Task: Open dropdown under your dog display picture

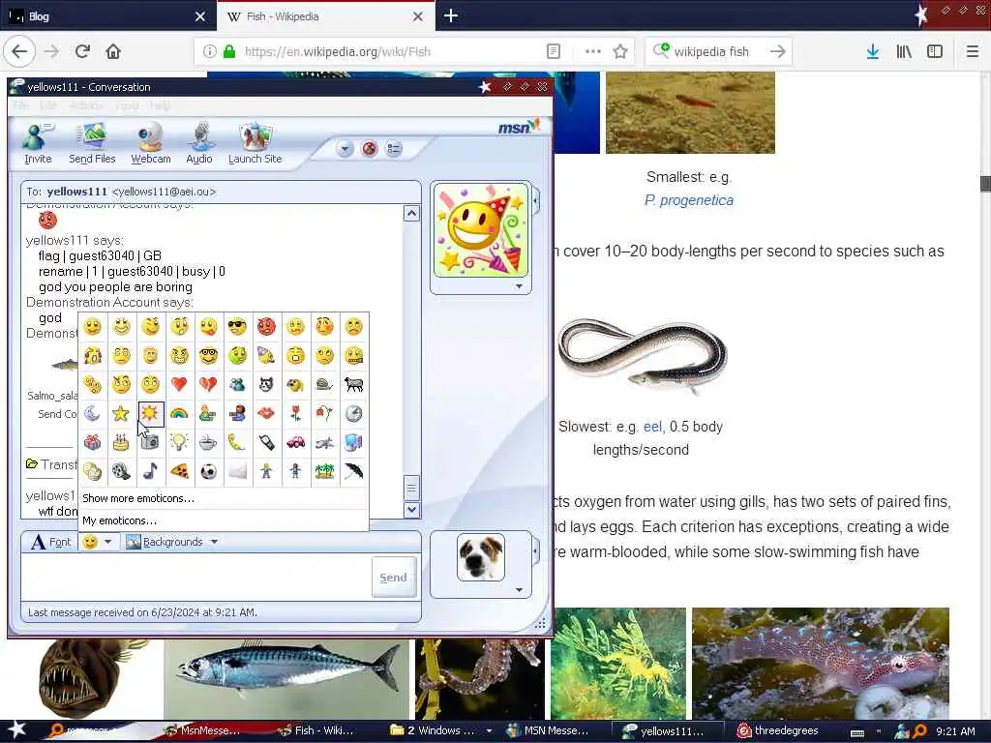Action: [x=519, y=590]
